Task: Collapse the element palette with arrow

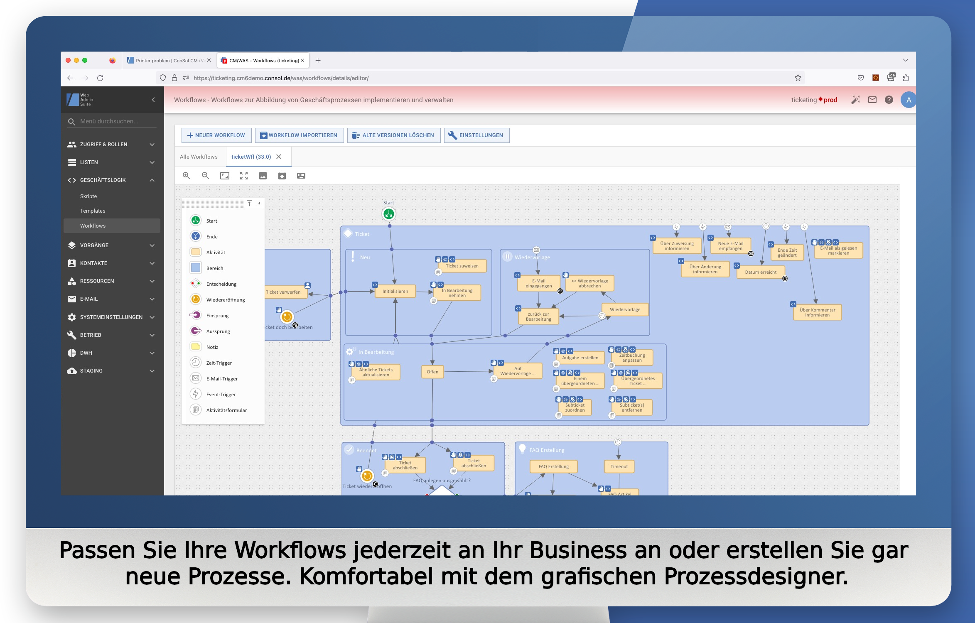Action: click(259, 203)
